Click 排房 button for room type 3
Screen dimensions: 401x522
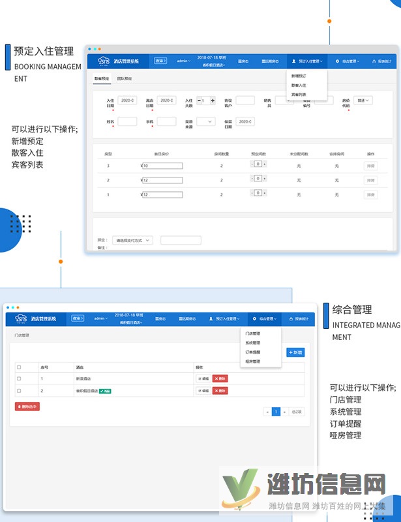[370, 166]
